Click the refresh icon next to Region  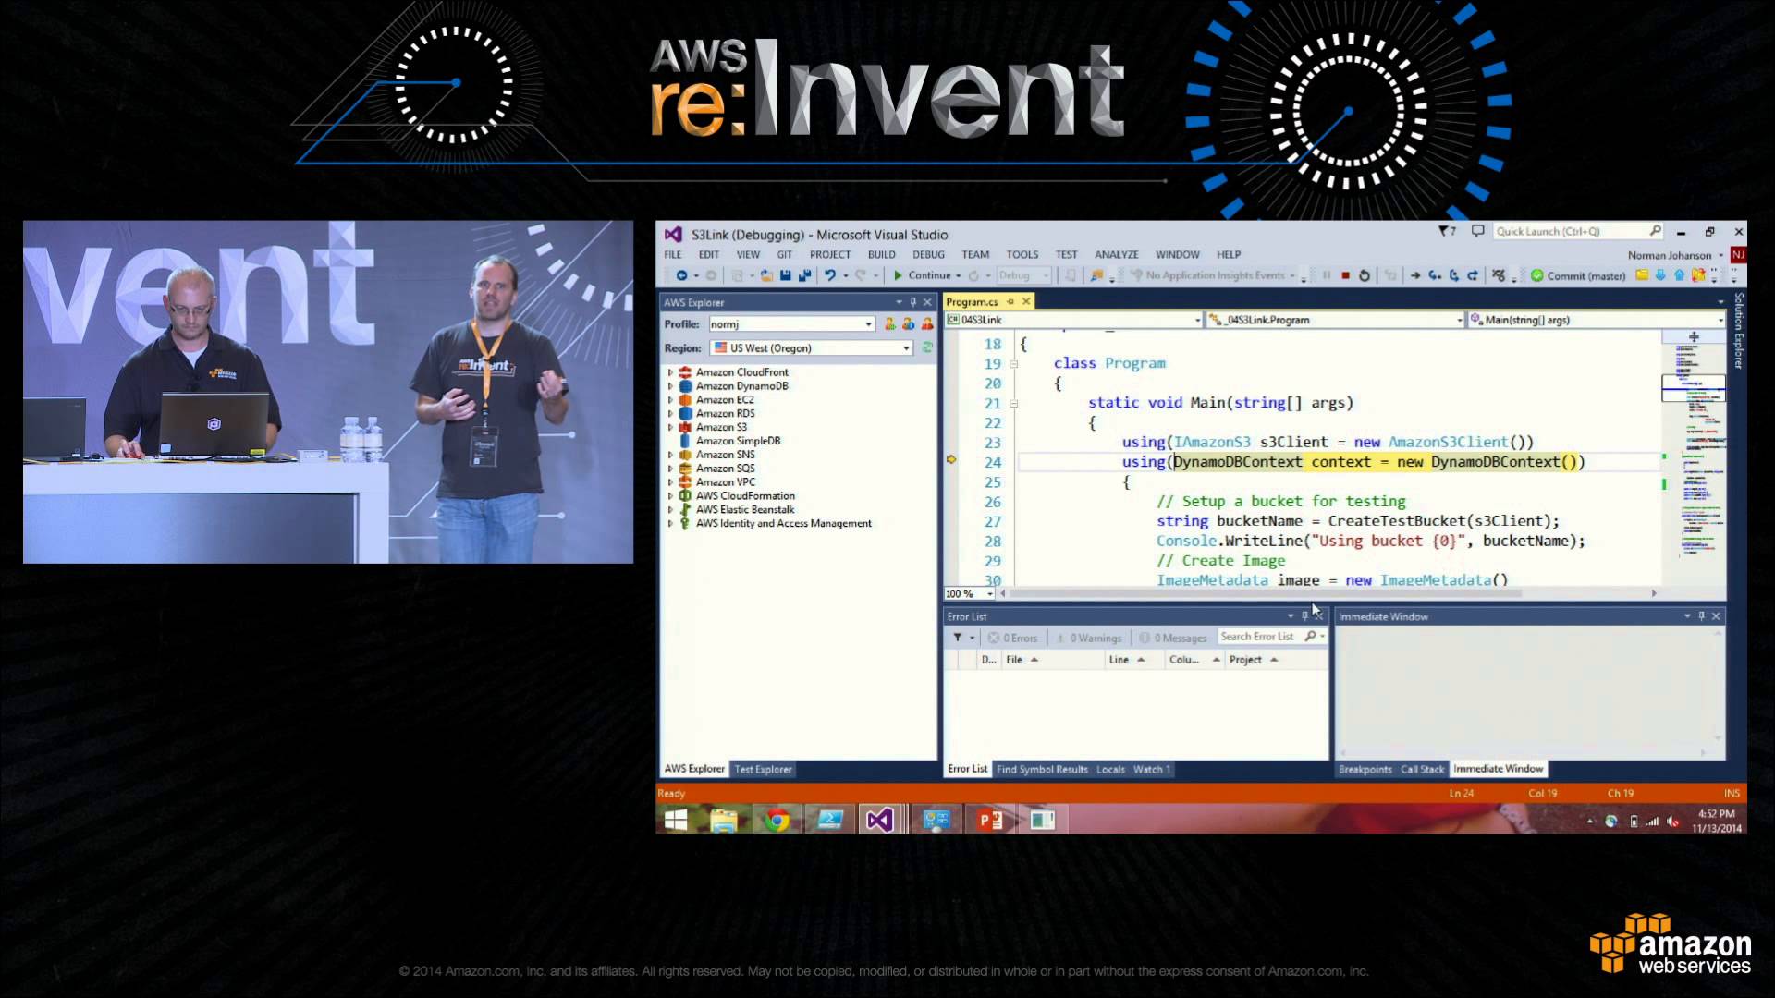tap(927, 348)
